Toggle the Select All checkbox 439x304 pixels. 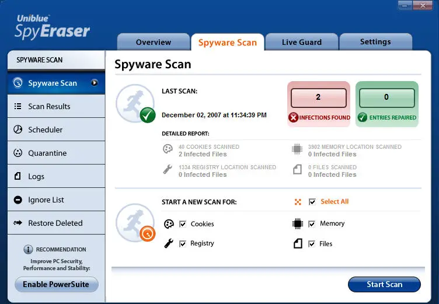coord(312,202)
